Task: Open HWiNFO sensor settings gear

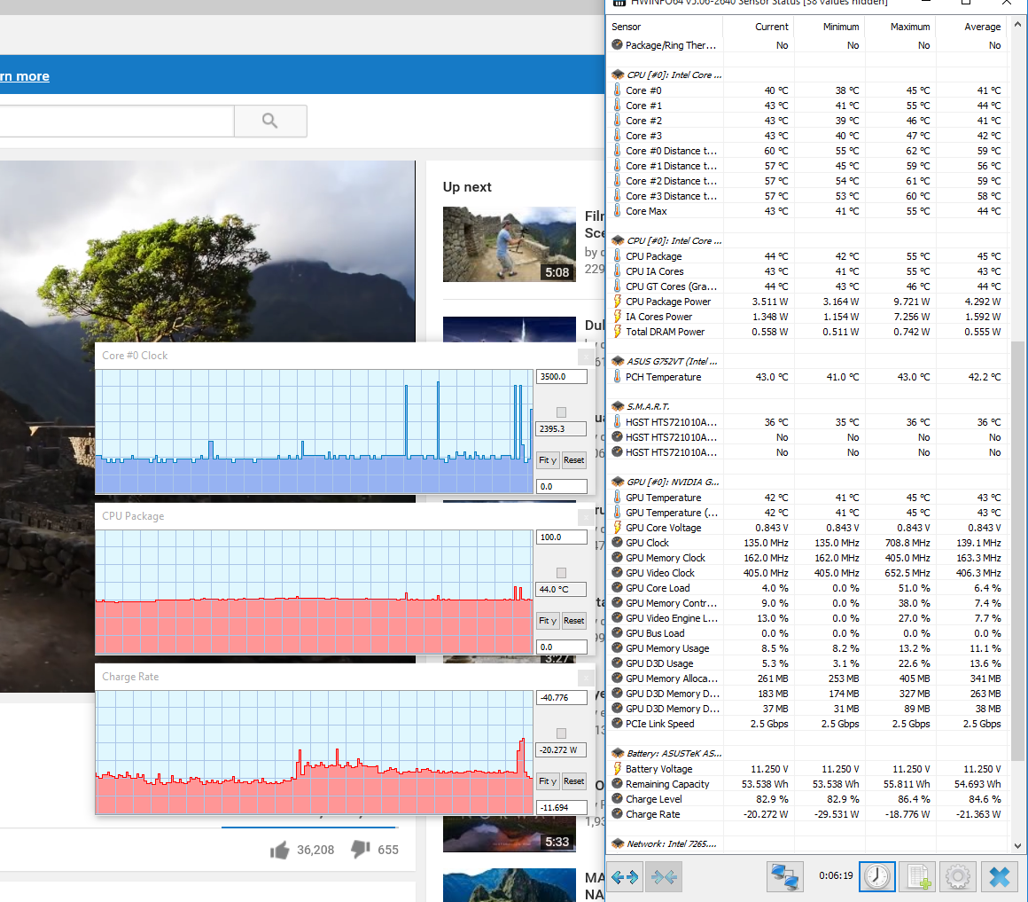Action: point(958,876)
